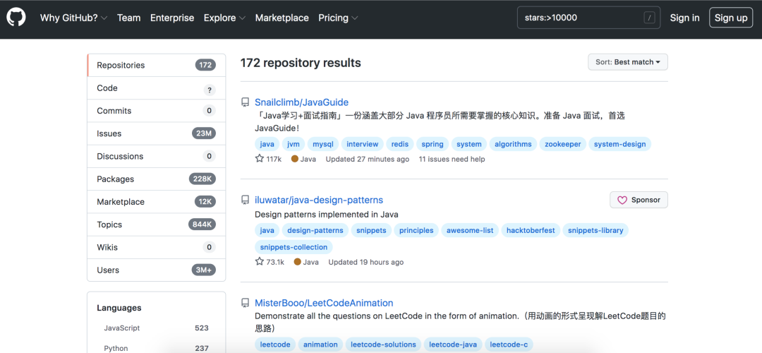The image size is (762, 353).
Task: Select the Issues results filter
Action: pos(156,133)
